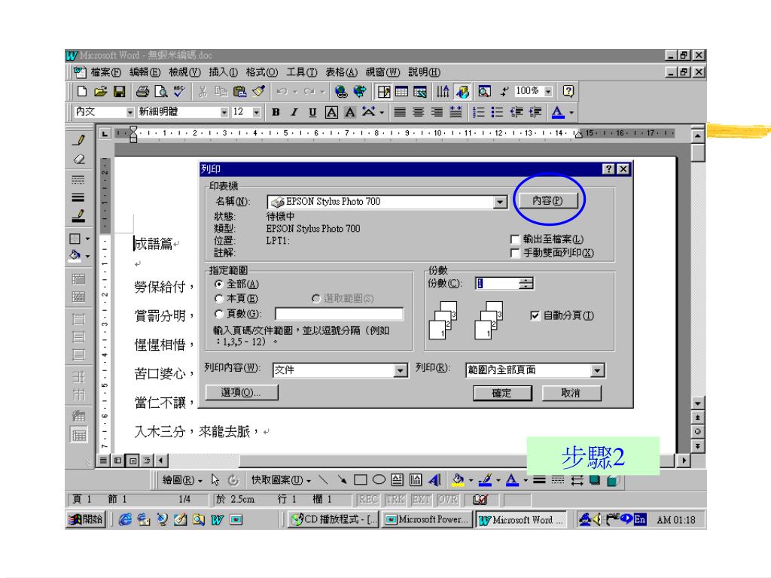The width and height of the screenshot is (771, 578).
Task: Click the Paste clipboard icon
Action: [x=240, y=91]
